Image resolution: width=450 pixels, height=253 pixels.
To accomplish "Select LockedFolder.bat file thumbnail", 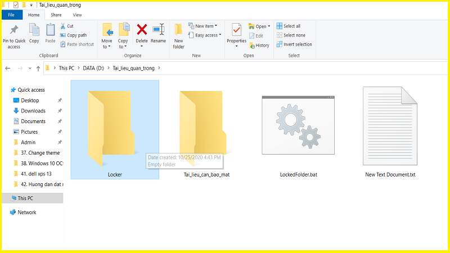I will point(298,125).
